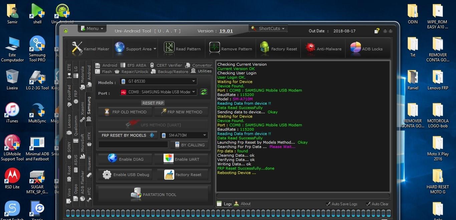Select the Motorola vertical tab
Screen dimensions: 456x220
[x=82, y=78]
